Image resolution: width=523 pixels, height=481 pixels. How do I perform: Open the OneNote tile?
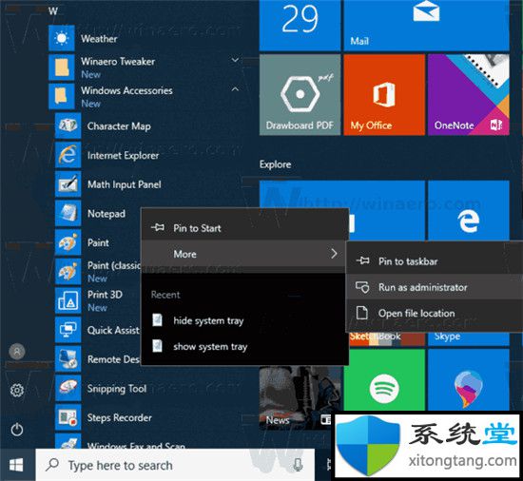(469, 95)
